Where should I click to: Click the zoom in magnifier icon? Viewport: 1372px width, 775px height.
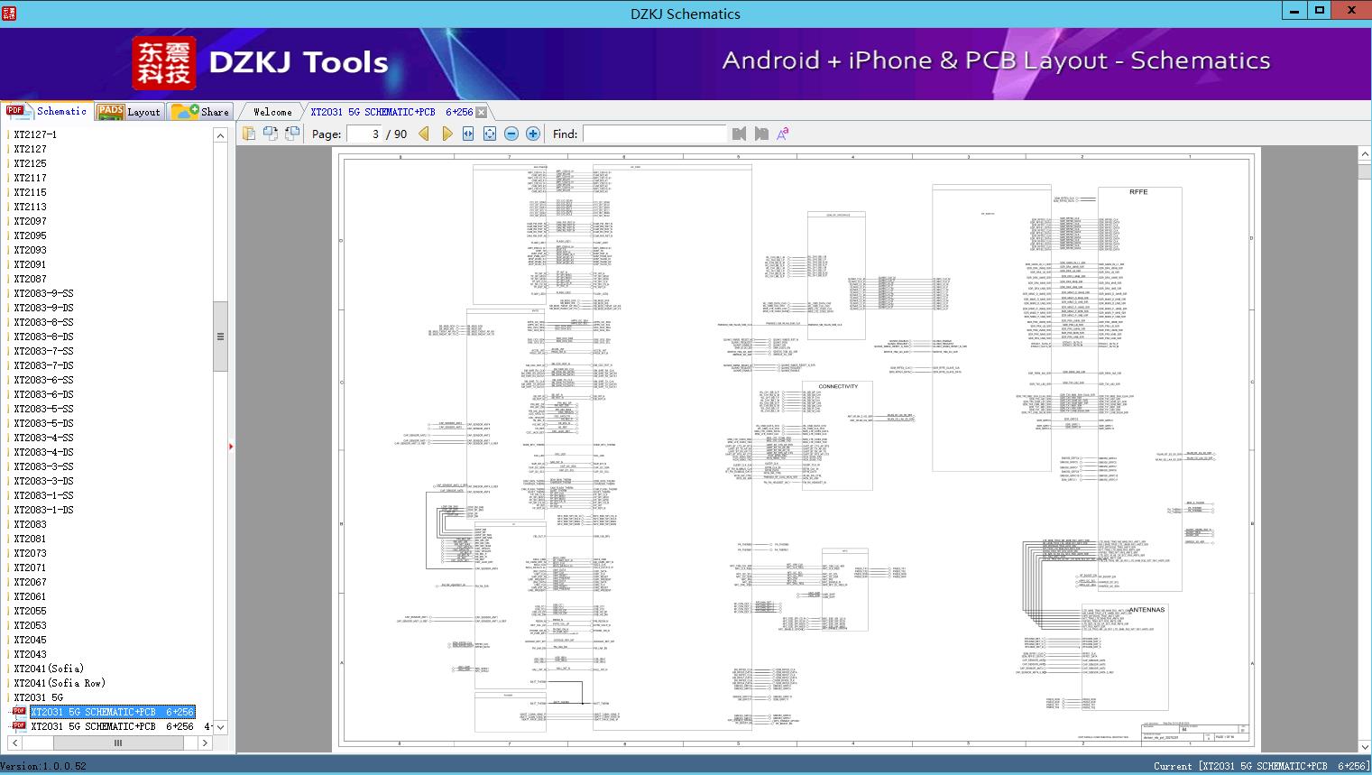pos(532,134)
